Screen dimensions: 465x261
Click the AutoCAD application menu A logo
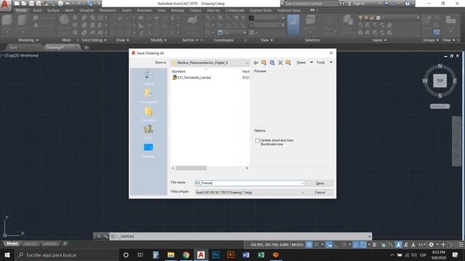(5, 5)
